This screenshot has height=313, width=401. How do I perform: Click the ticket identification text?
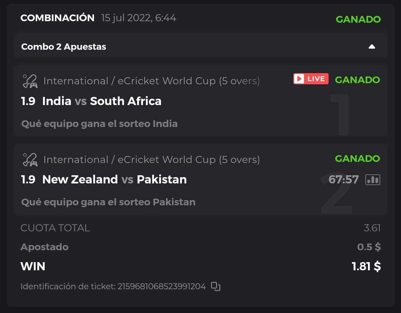[113, 286]
